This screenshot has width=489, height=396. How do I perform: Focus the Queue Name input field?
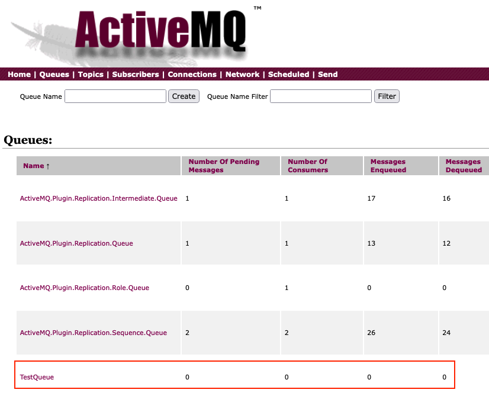click(x=115, y=96)
